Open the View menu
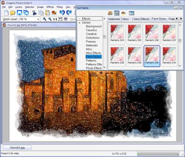185x157 pixels. [x=68, y=7]
